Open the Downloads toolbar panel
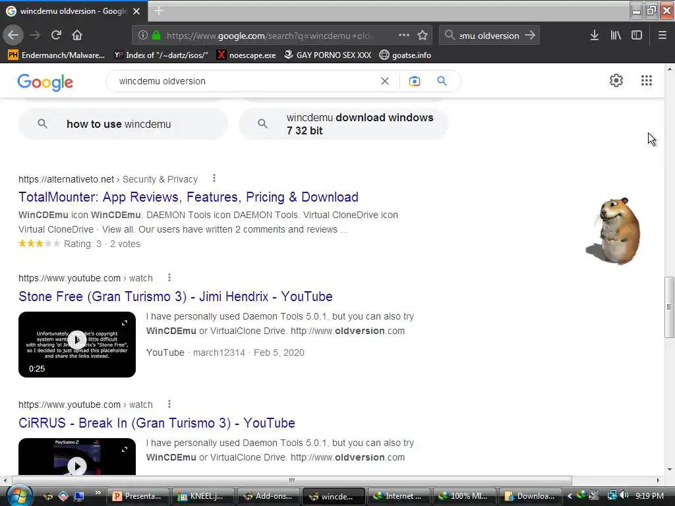Screen dimensions: 675x506 click(x=595, y=35)
